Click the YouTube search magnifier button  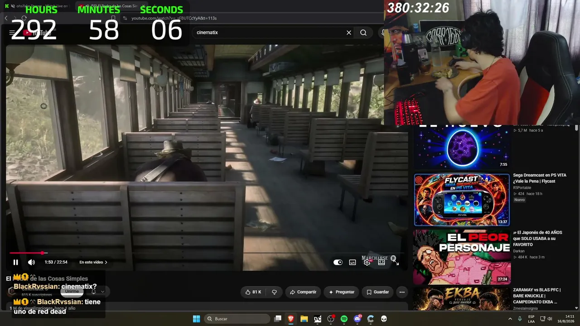click(363, 33)
